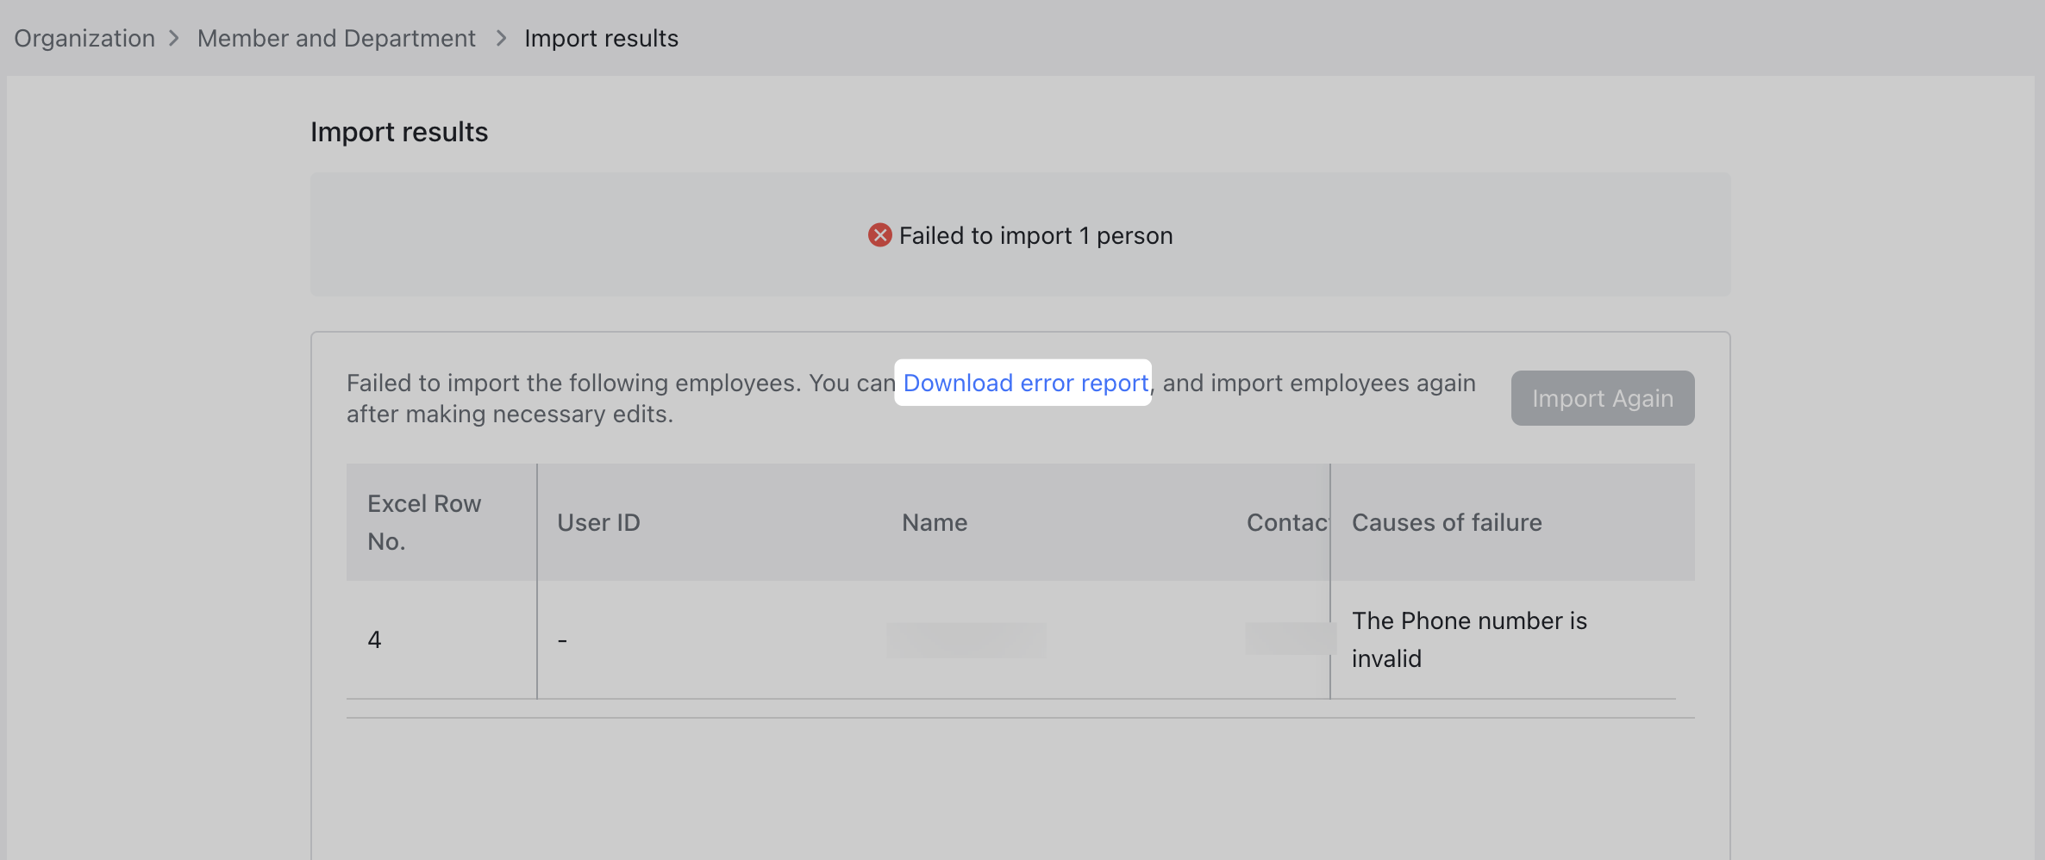
Task: Open the Download error report link
Action: click(1022, 383)
